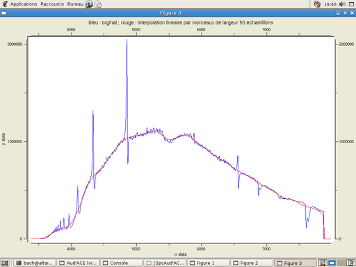Screen dimensions: 356x267
Task: Open the notes pencil icon in the bottom panel
Action: (350, 263)
